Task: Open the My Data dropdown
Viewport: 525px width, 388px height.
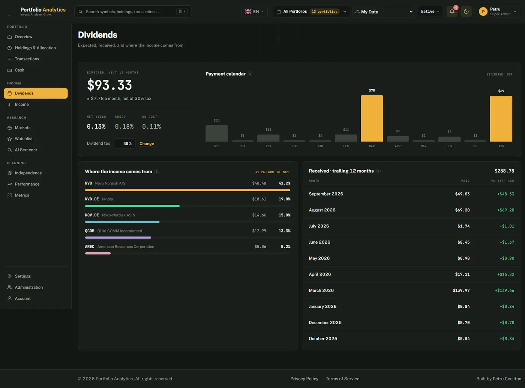Action: coord(383,12)
